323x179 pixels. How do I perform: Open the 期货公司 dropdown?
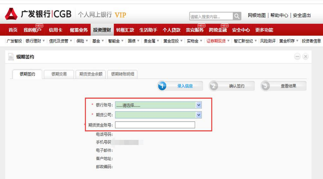click(199, 115)
